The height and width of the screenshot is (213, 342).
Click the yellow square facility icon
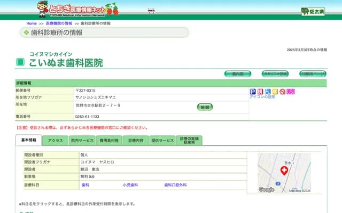click(x=275, y=92)
